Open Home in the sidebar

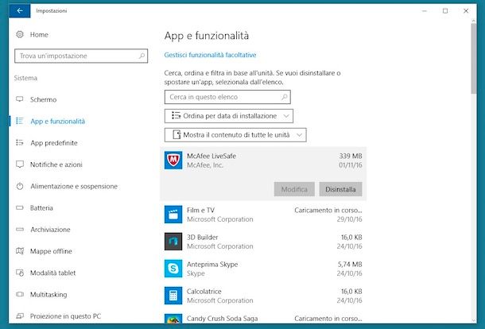tap(39, 35)
